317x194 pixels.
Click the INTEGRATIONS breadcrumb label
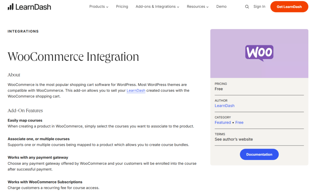23,31
